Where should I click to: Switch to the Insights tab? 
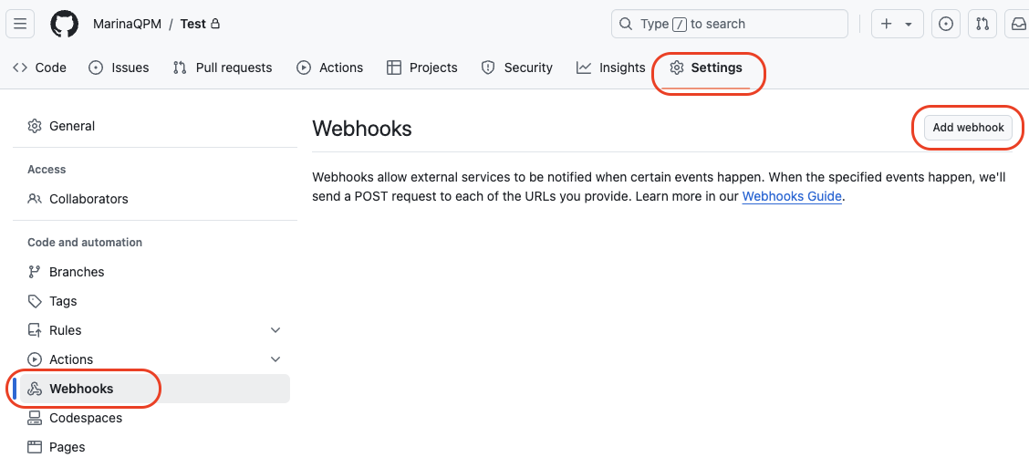pyautogui.click(x=611, y=68)
